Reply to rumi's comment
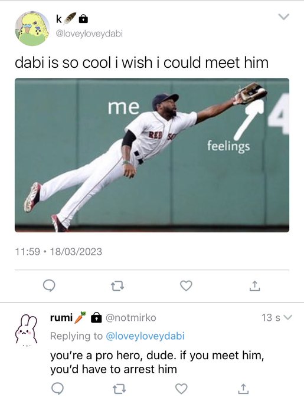 click(57, 389)
